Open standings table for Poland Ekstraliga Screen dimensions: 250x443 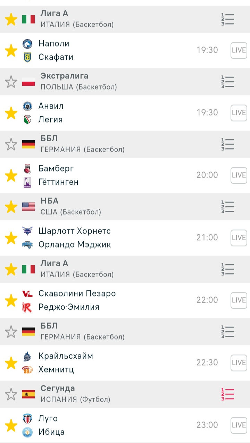(x=228, y=82)
